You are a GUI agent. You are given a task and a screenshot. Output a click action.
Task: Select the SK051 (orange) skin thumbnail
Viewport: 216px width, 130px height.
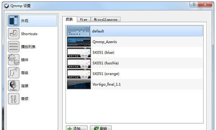[79, 74]
